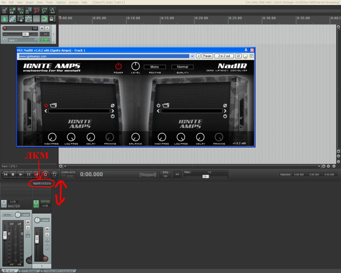
Task: Toggle MONO on the master channel
Action: coord(7,215)
